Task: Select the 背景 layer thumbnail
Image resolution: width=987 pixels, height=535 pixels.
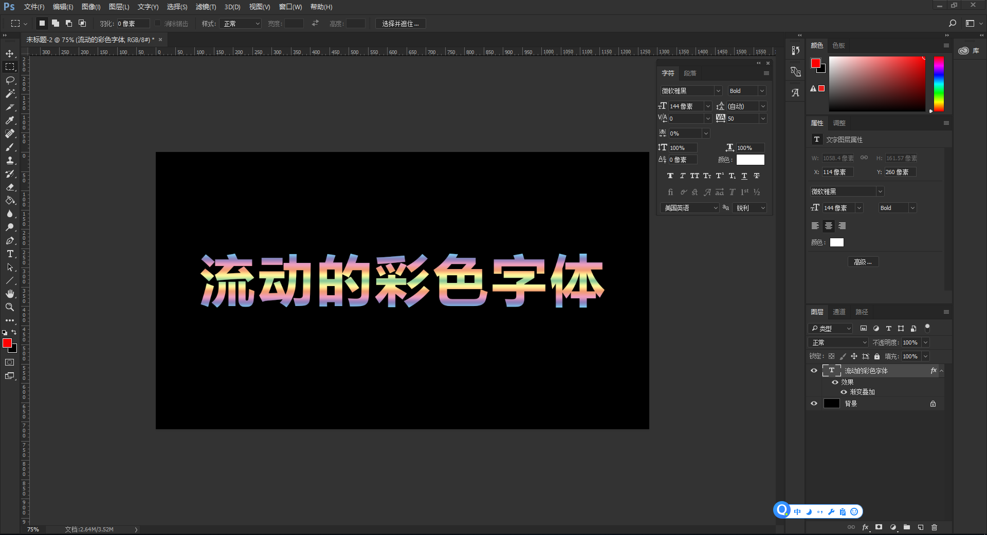Action: [x=831, y=404]
